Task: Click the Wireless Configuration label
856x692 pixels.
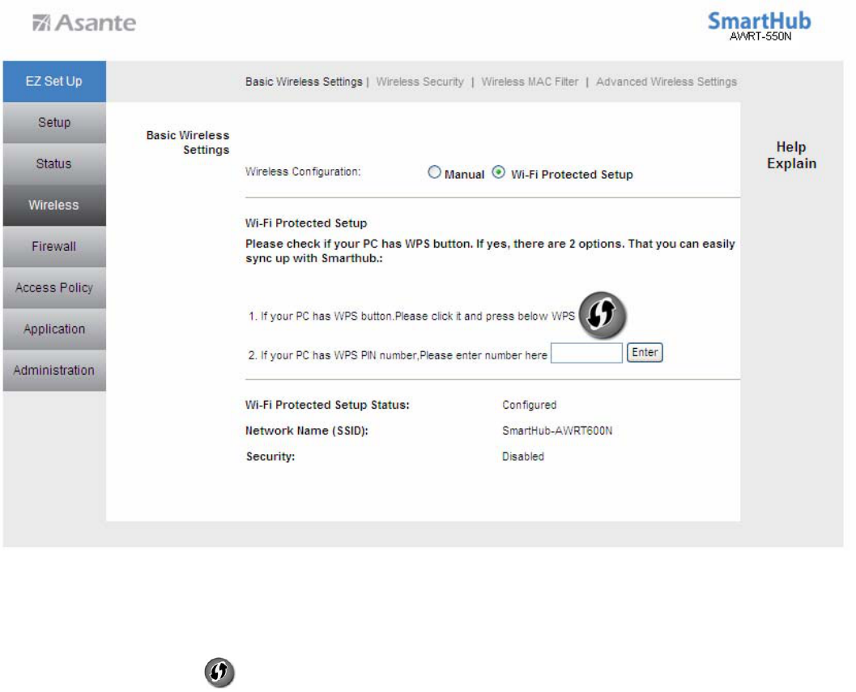Action: (x=302, y=172)
